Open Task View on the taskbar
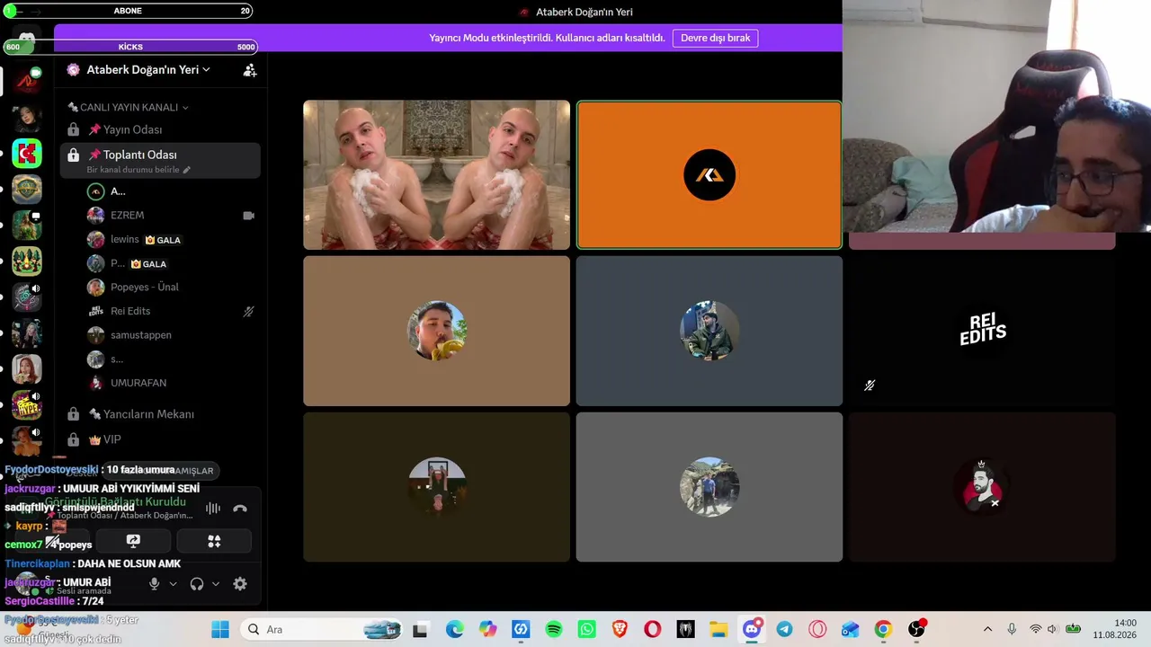This screenshot has width=1151, height=647. pos(420,630)
